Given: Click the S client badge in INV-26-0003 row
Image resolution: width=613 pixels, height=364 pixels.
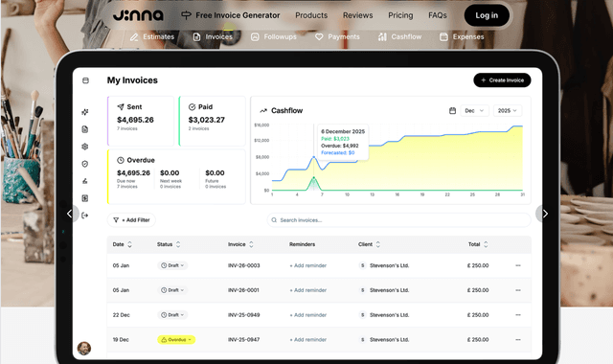Looking at the screenshot, I should click(x=362, y=265).
